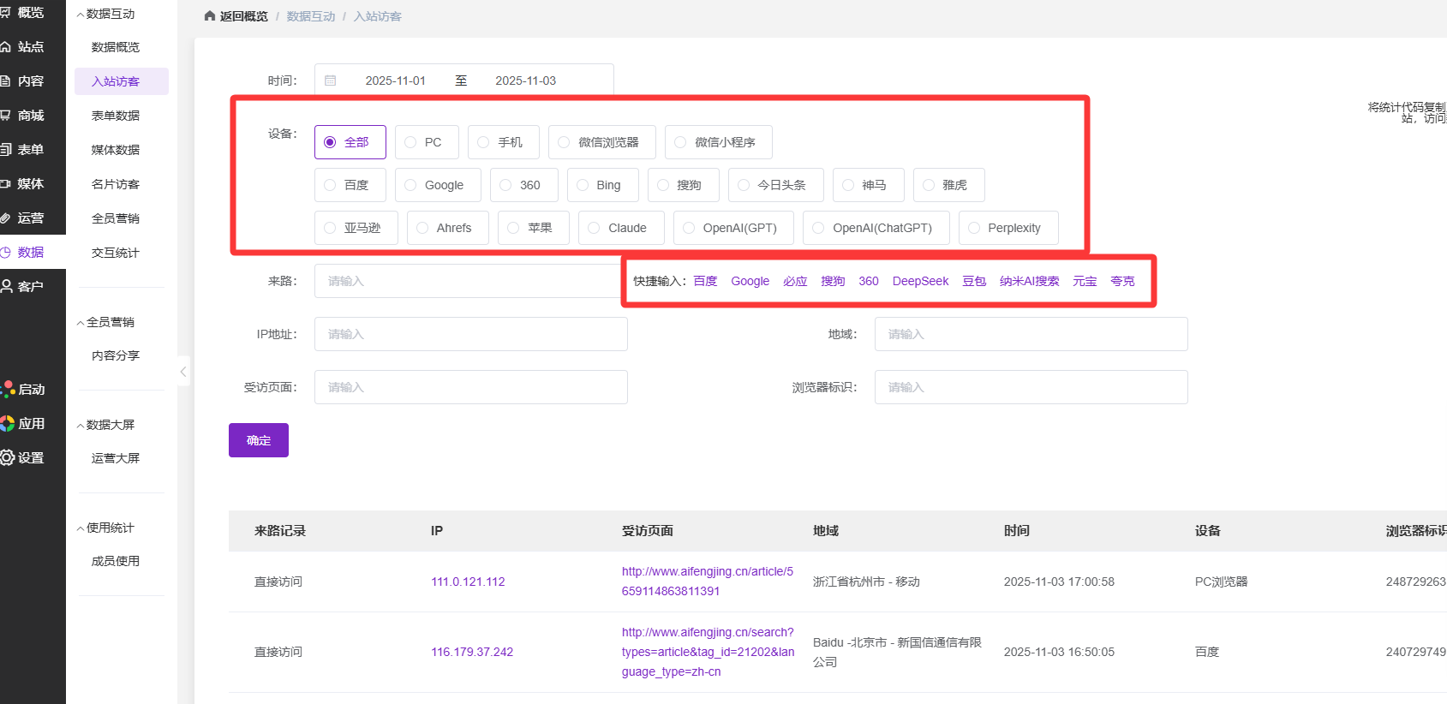Click the DeepSeek quick input link
The height and width of the screenshot is (704, 1447).
coord(920,281)
